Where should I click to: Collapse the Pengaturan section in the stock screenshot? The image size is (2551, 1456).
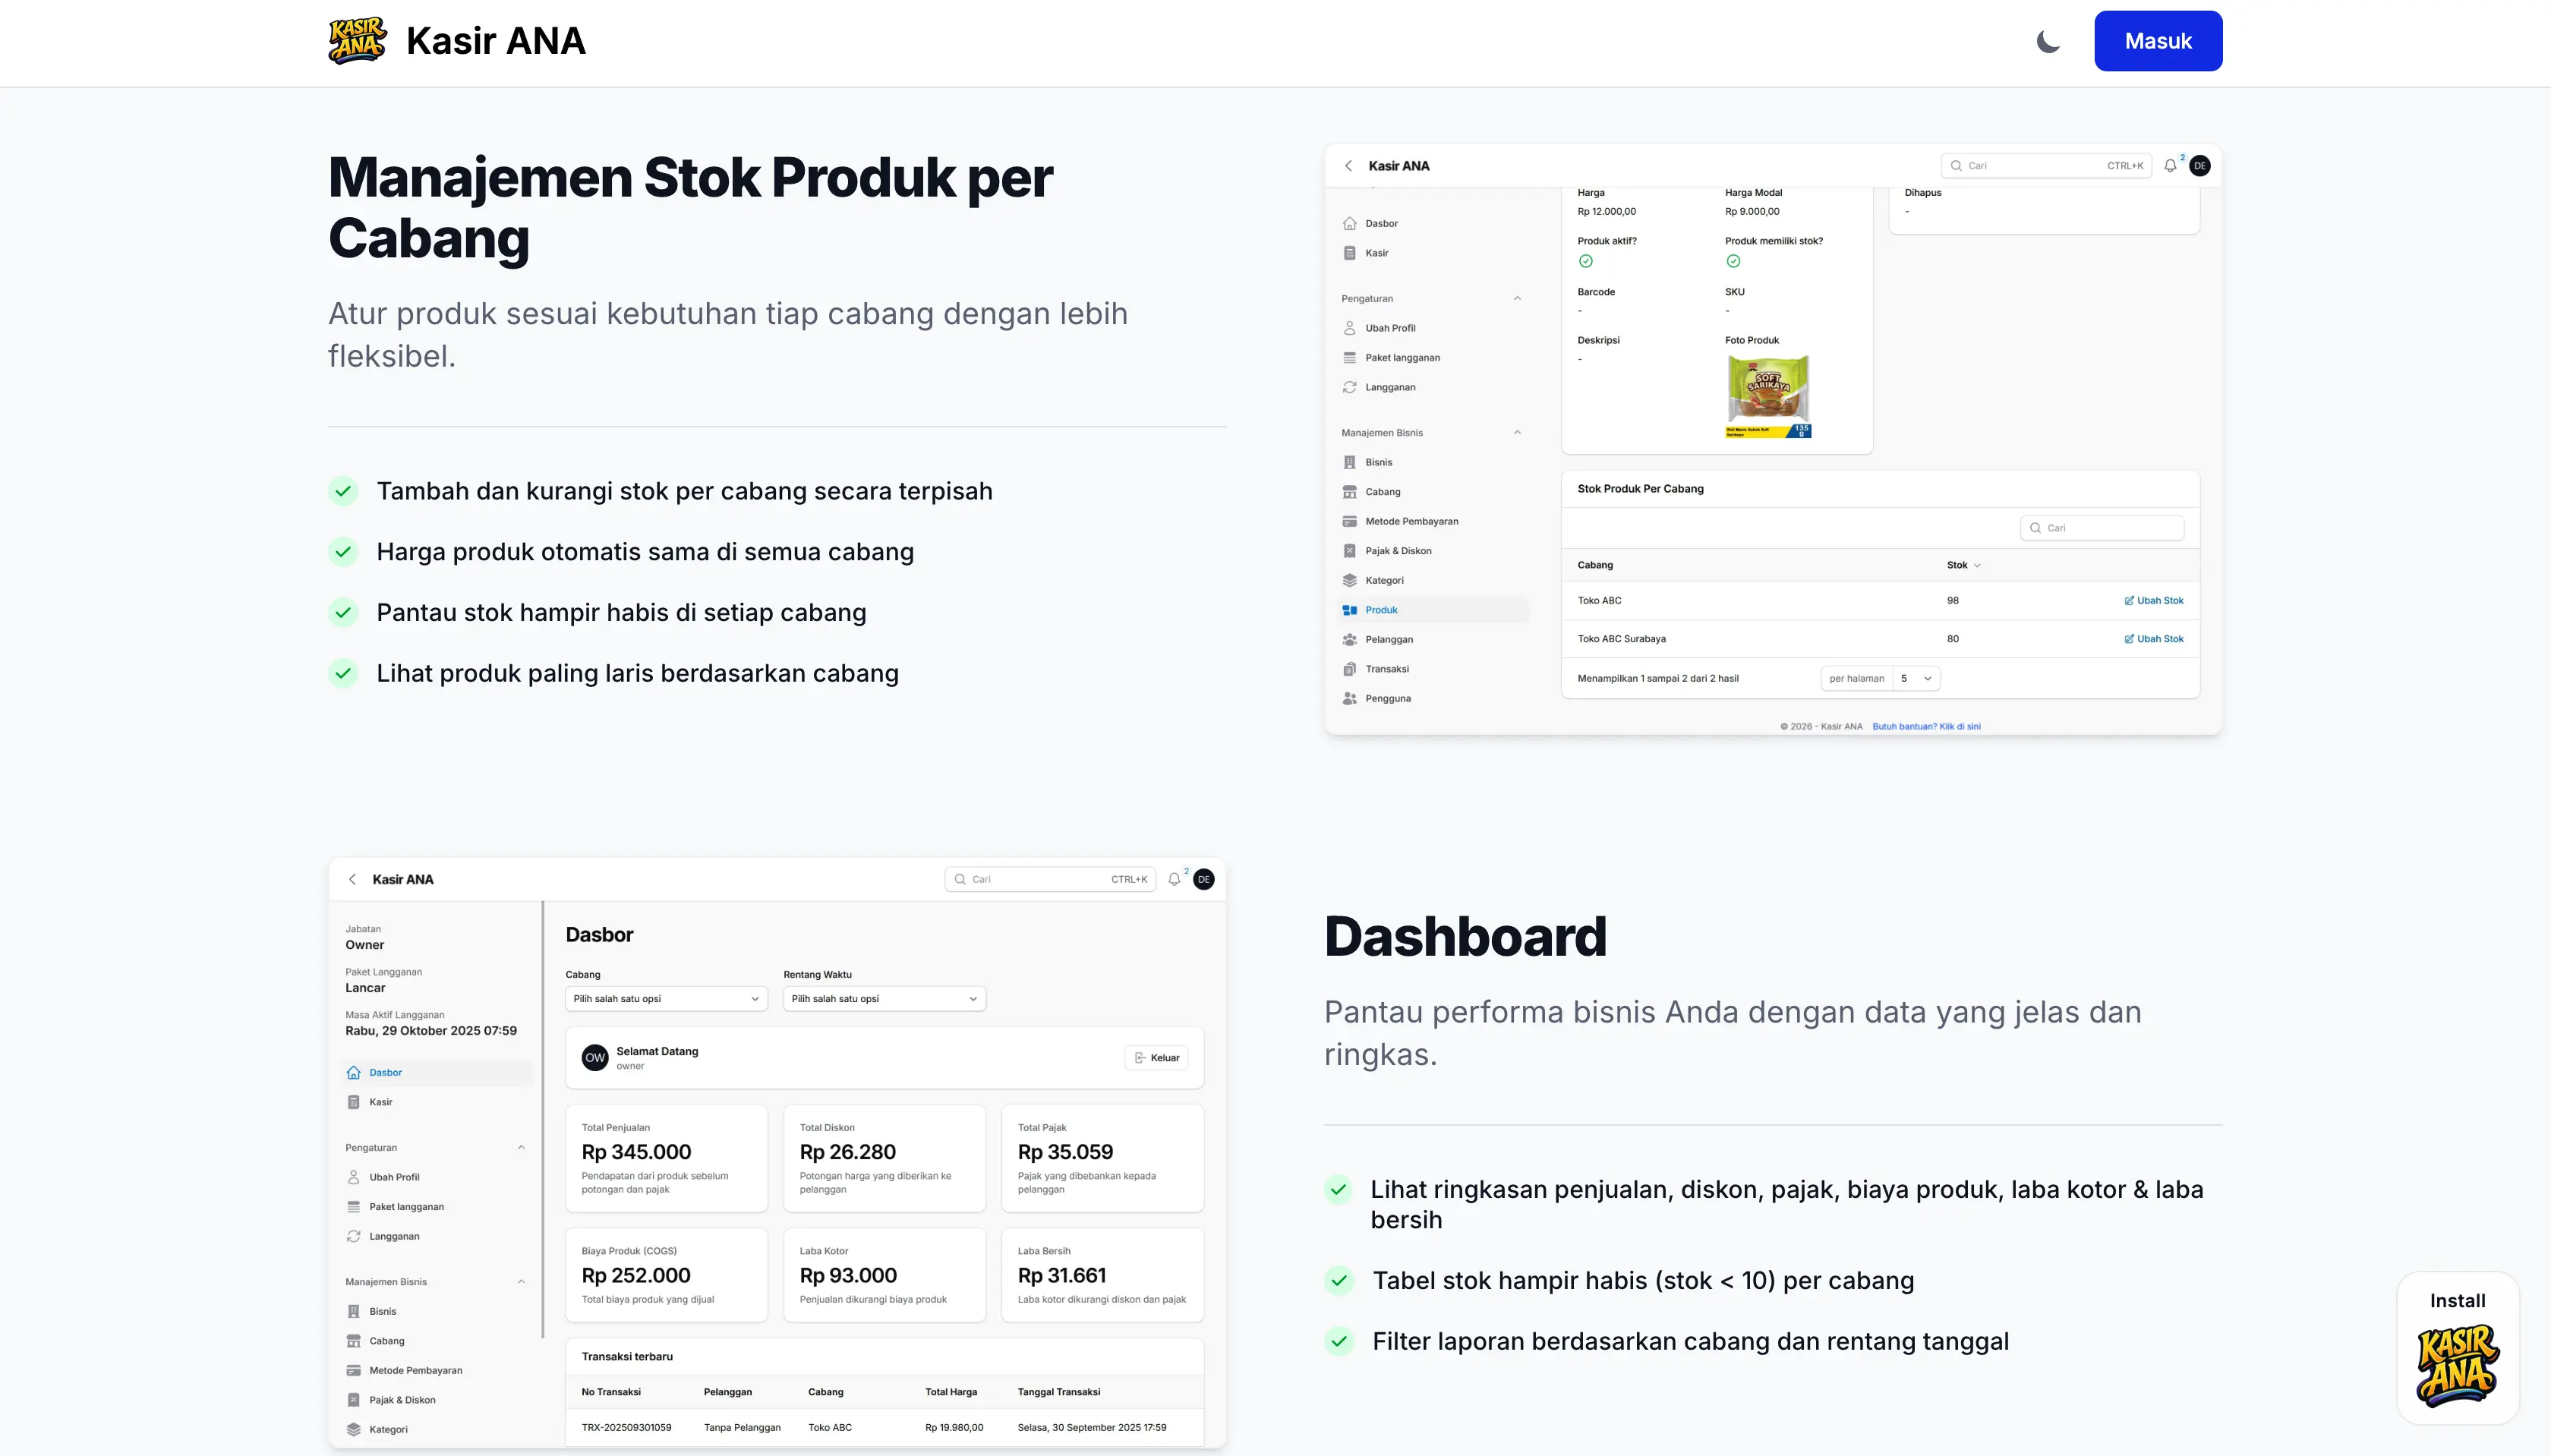click(x=1517, y=298)
